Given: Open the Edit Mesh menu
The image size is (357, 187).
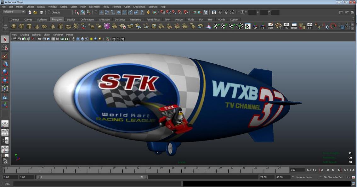Looking at the screenshot, I should 94,7.
